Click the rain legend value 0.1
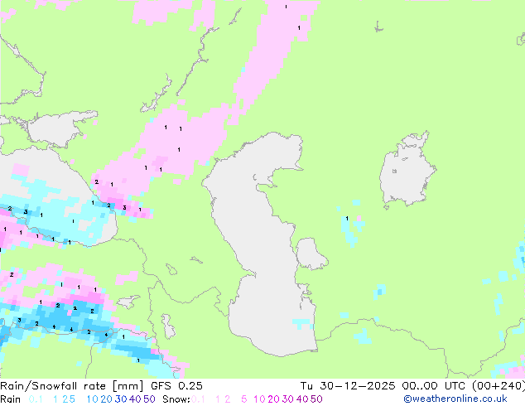The height and width of the screenshot is (406, 525). coord(36,399)
